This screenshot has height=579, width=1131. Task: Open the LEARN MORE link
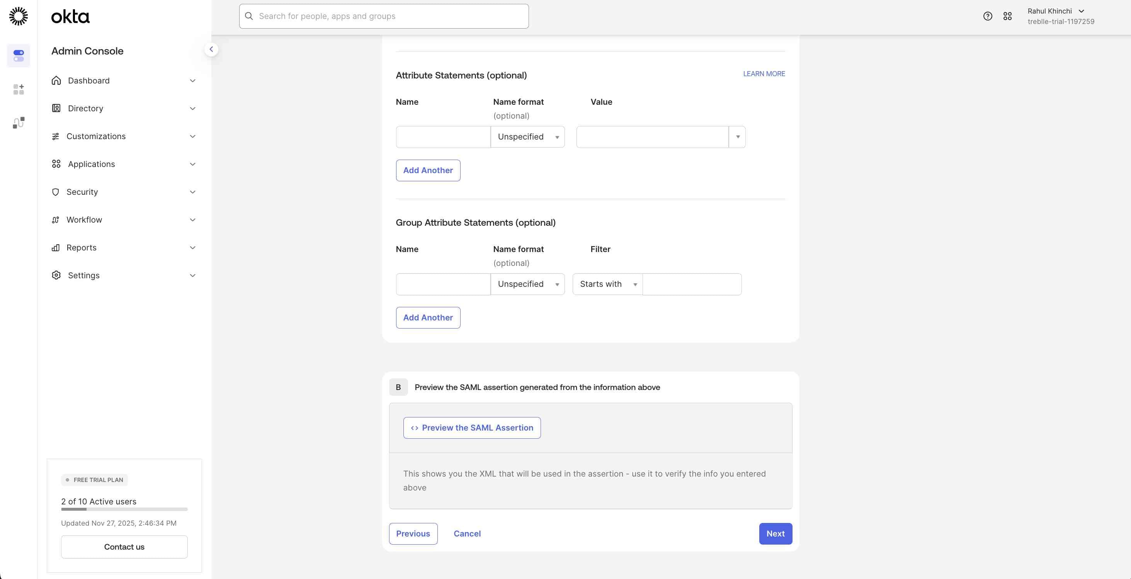(x=764, y=73)
